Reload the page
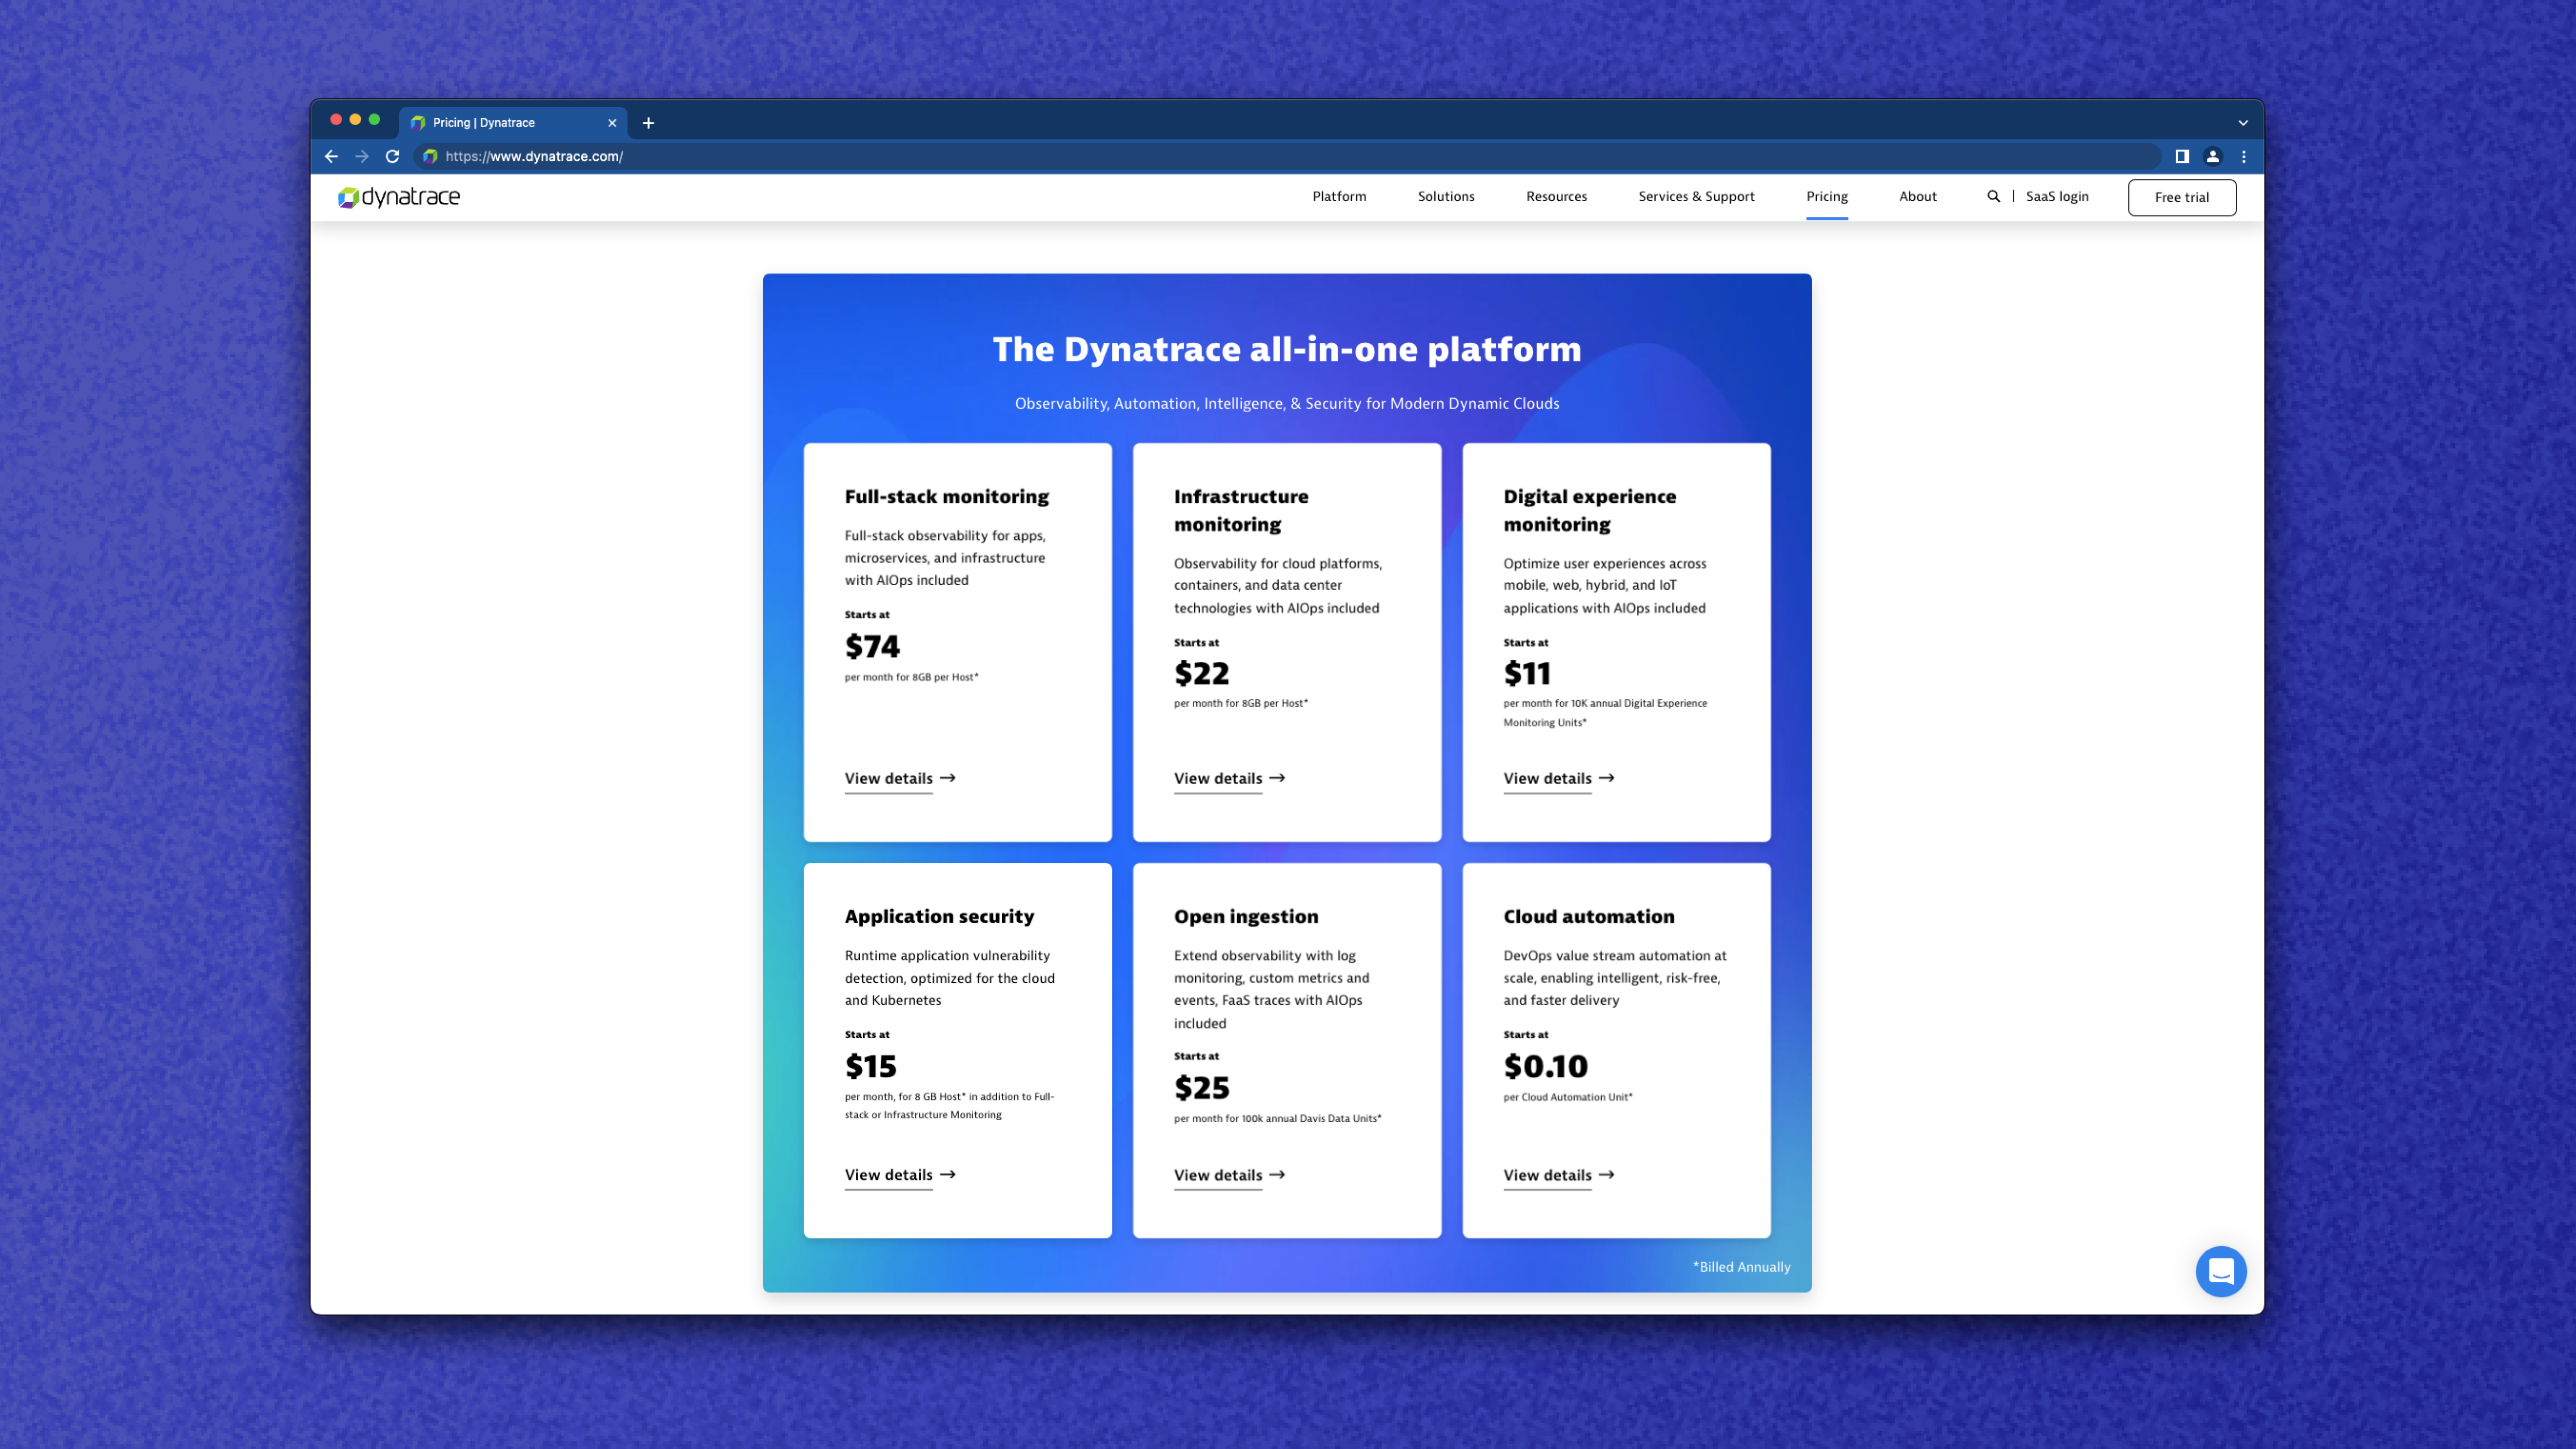2576x1449 pixels. click(x=391, y=156)
